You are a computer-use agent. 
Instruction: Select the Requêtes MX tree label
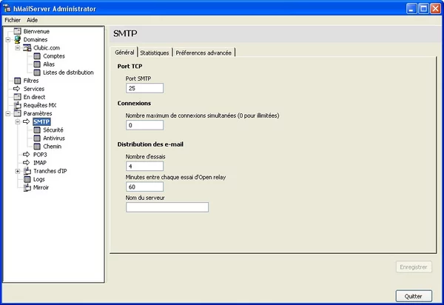(40, 105)
